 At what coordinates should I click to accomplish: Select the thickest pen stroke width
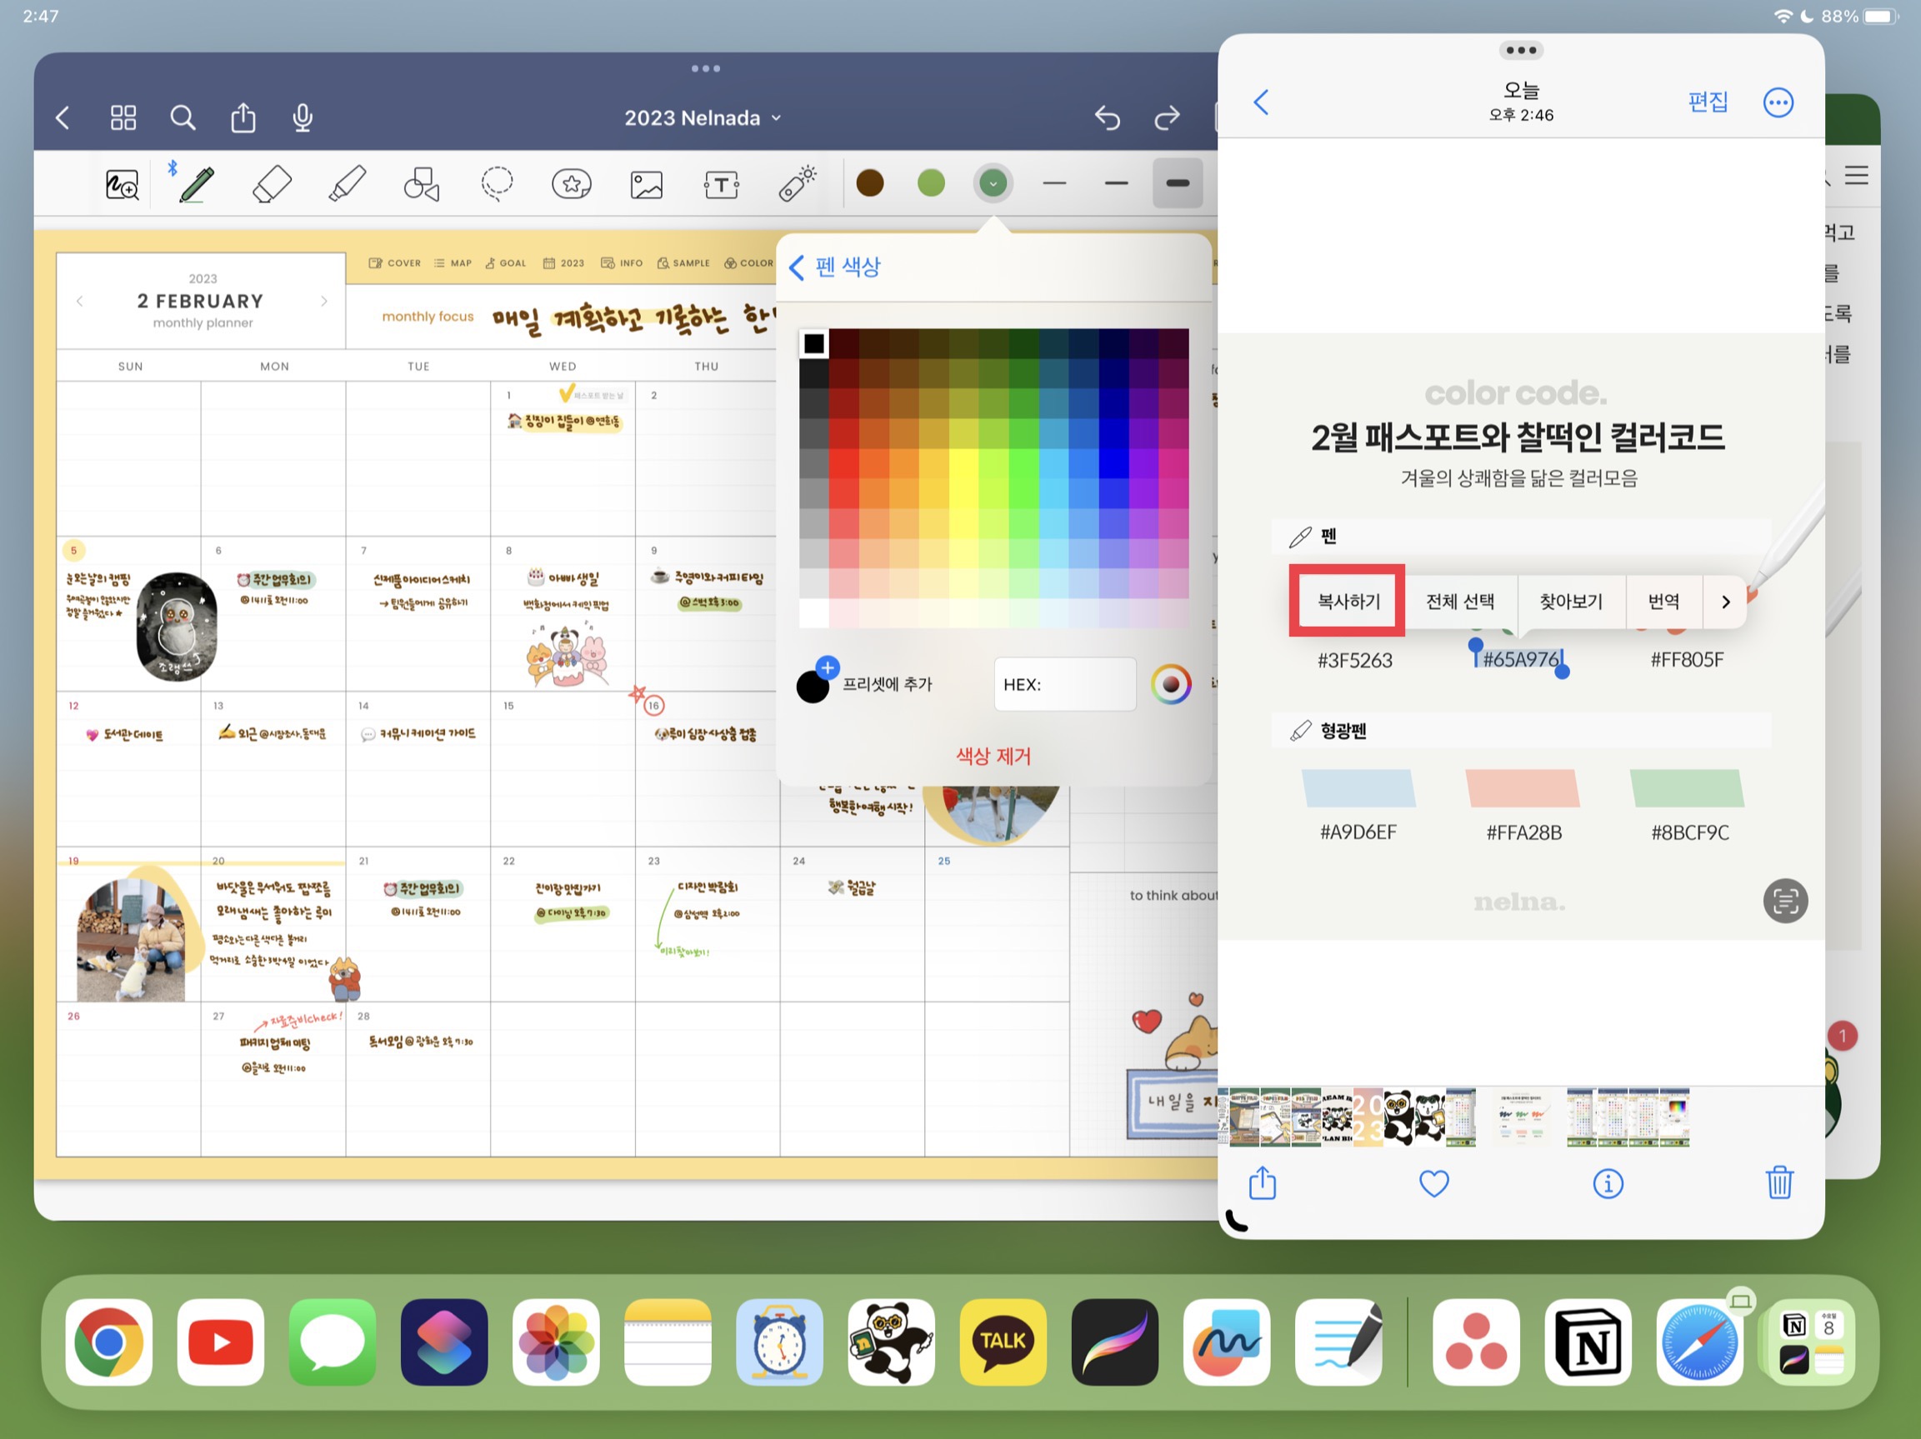(x=1177, y=183)
